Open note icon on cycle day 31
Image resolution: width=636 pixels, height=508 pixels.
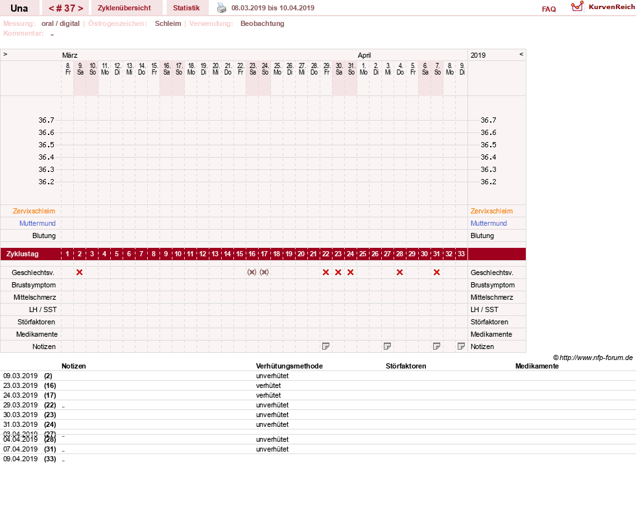coord(436,346)
